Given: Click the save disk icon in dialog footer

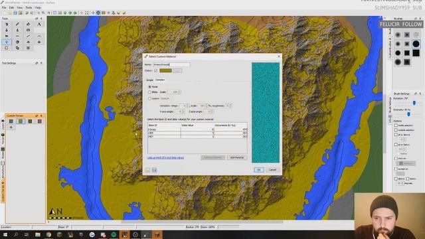Looking at the screenshot, I should [x=154, y=170].
